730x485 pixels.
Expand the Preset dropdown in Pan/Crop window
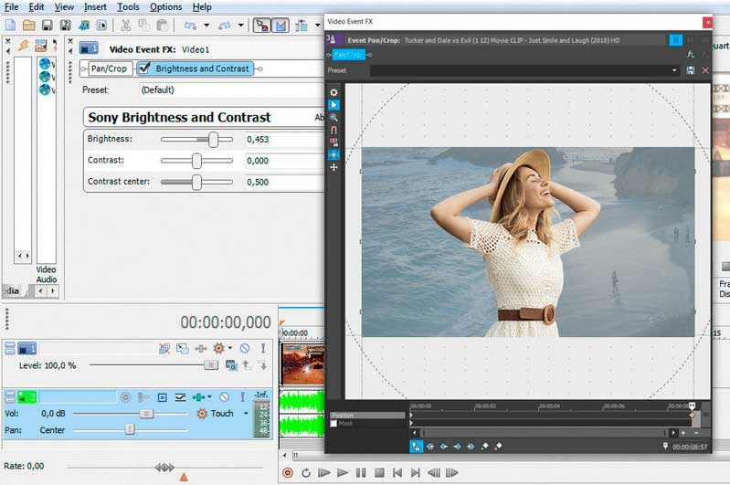[674, 70]
